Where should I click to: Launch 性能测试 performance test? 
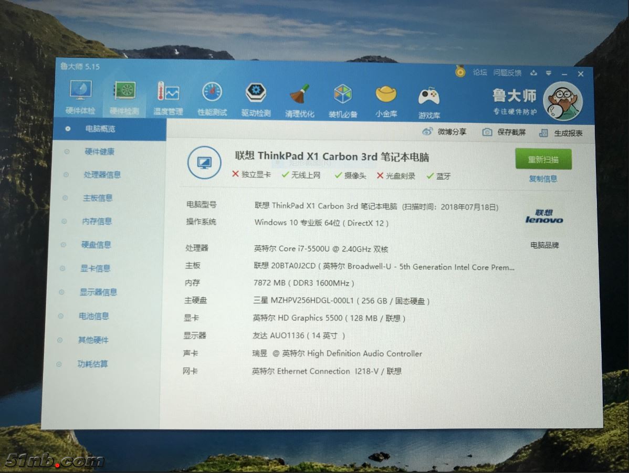coord(212,99)
